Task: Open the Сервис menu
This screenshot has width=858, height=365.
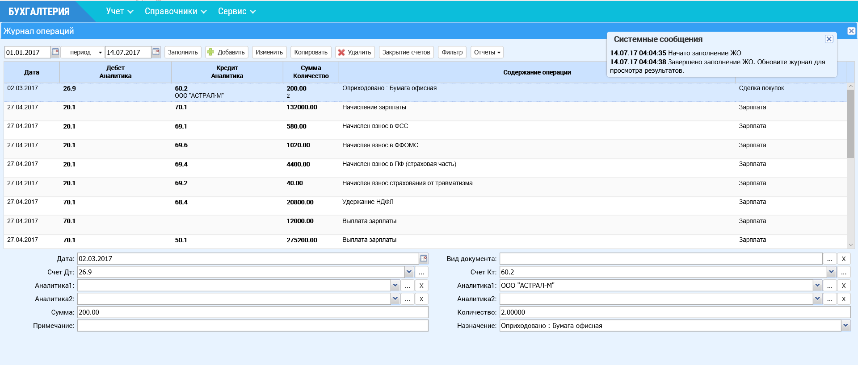Action: click(236, 12)
